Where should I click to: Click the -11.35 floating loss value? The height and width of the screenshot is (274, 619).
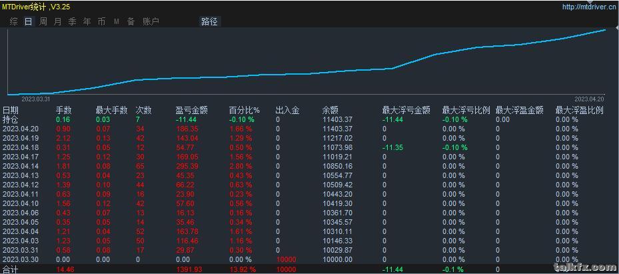(x=393, y=147)
